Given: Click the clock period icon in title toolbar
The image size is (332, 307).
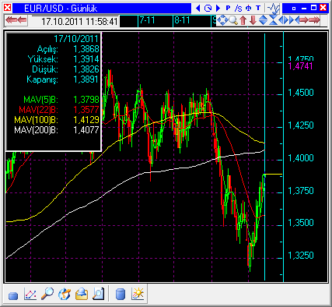Looking at the screenshot, I should point(208,9).
